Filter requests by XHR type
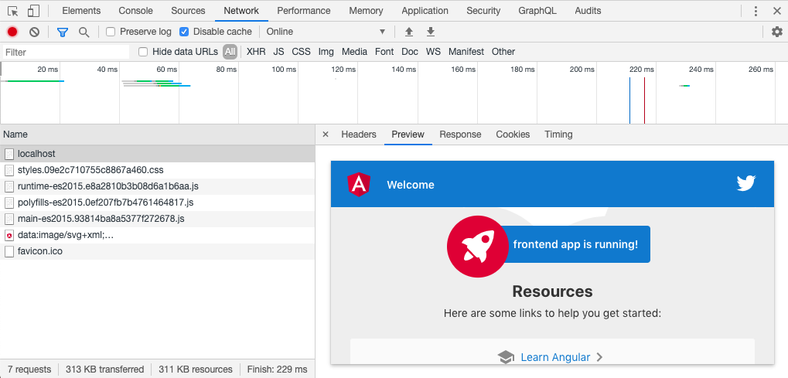This screenshot has width=788, height=378. tap(256, 52)
